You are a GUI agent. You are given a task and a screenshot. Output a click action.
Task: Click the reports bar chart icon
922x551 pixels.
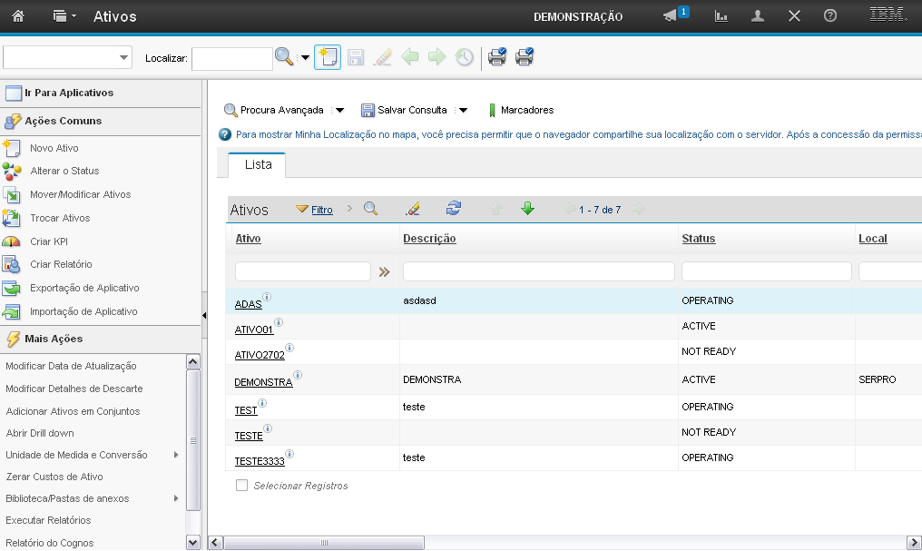(721, 16)
